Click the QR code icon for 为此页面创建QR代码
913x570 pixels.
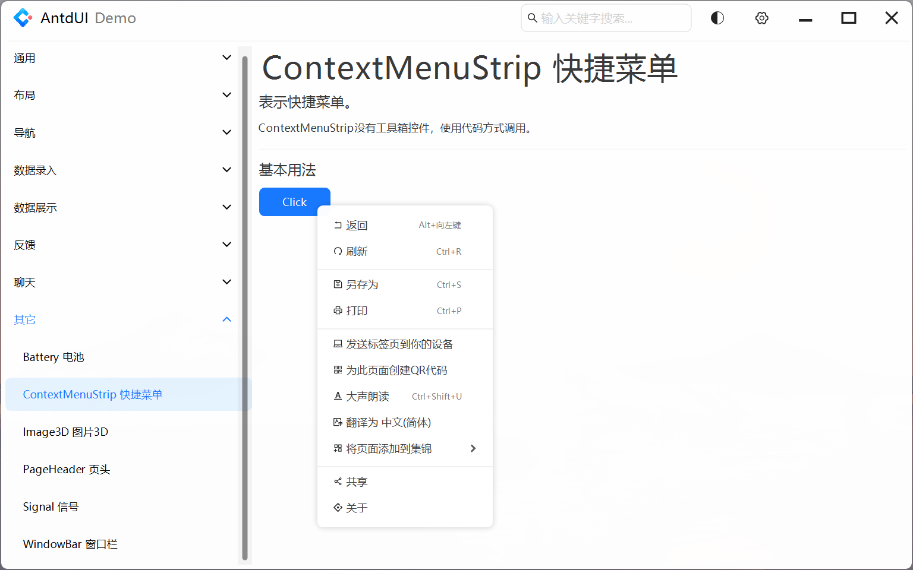click(337, 369)
